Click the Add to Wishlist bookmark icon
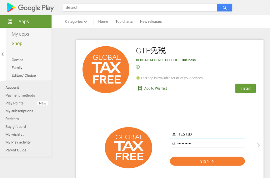Screen dimensions: 270x178 [x=140, y=88]
